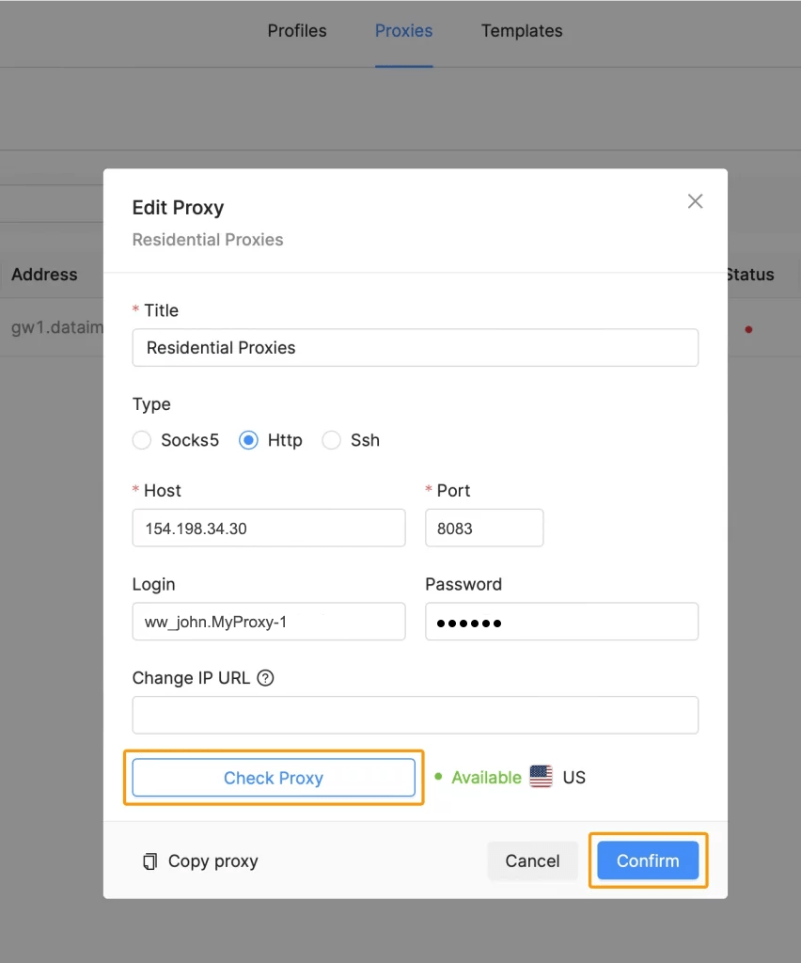
Task: Focus the Title input field
Action: (415, 347)
